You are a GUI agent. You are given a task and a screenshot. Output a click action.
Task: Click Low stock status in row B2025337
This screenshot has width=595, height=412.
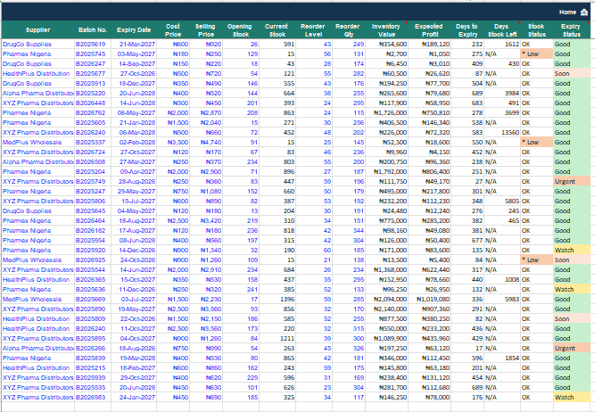(536, 143)
